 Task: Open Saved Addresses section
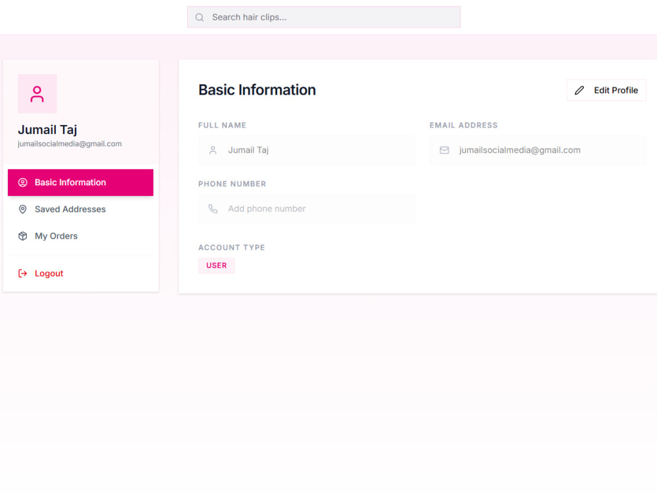(x=80, y=209)
